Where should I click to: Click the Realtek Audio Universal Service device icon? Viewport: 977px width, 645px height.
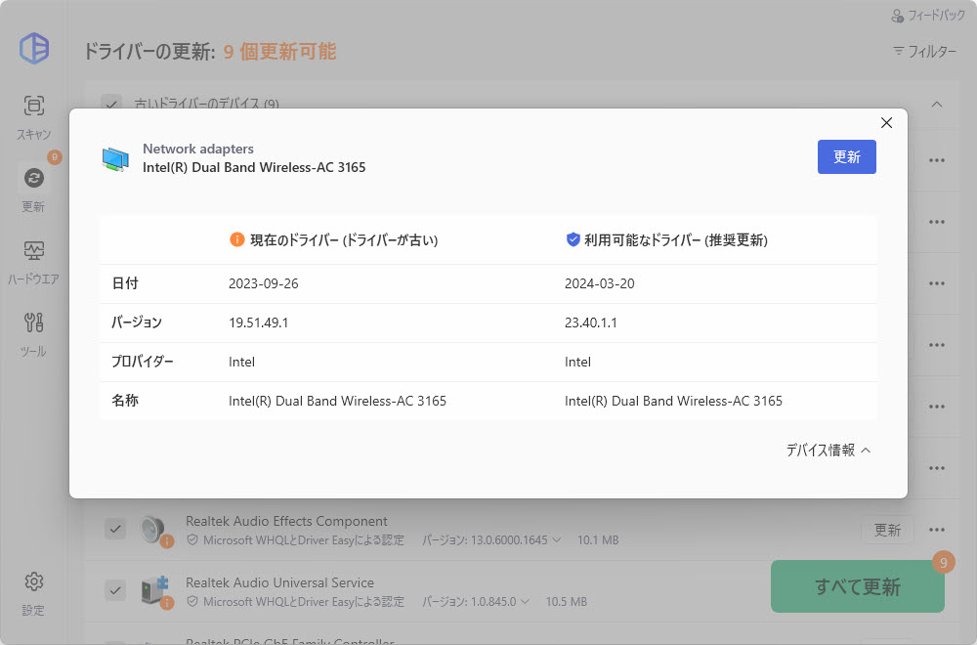(x=155, y=590)
